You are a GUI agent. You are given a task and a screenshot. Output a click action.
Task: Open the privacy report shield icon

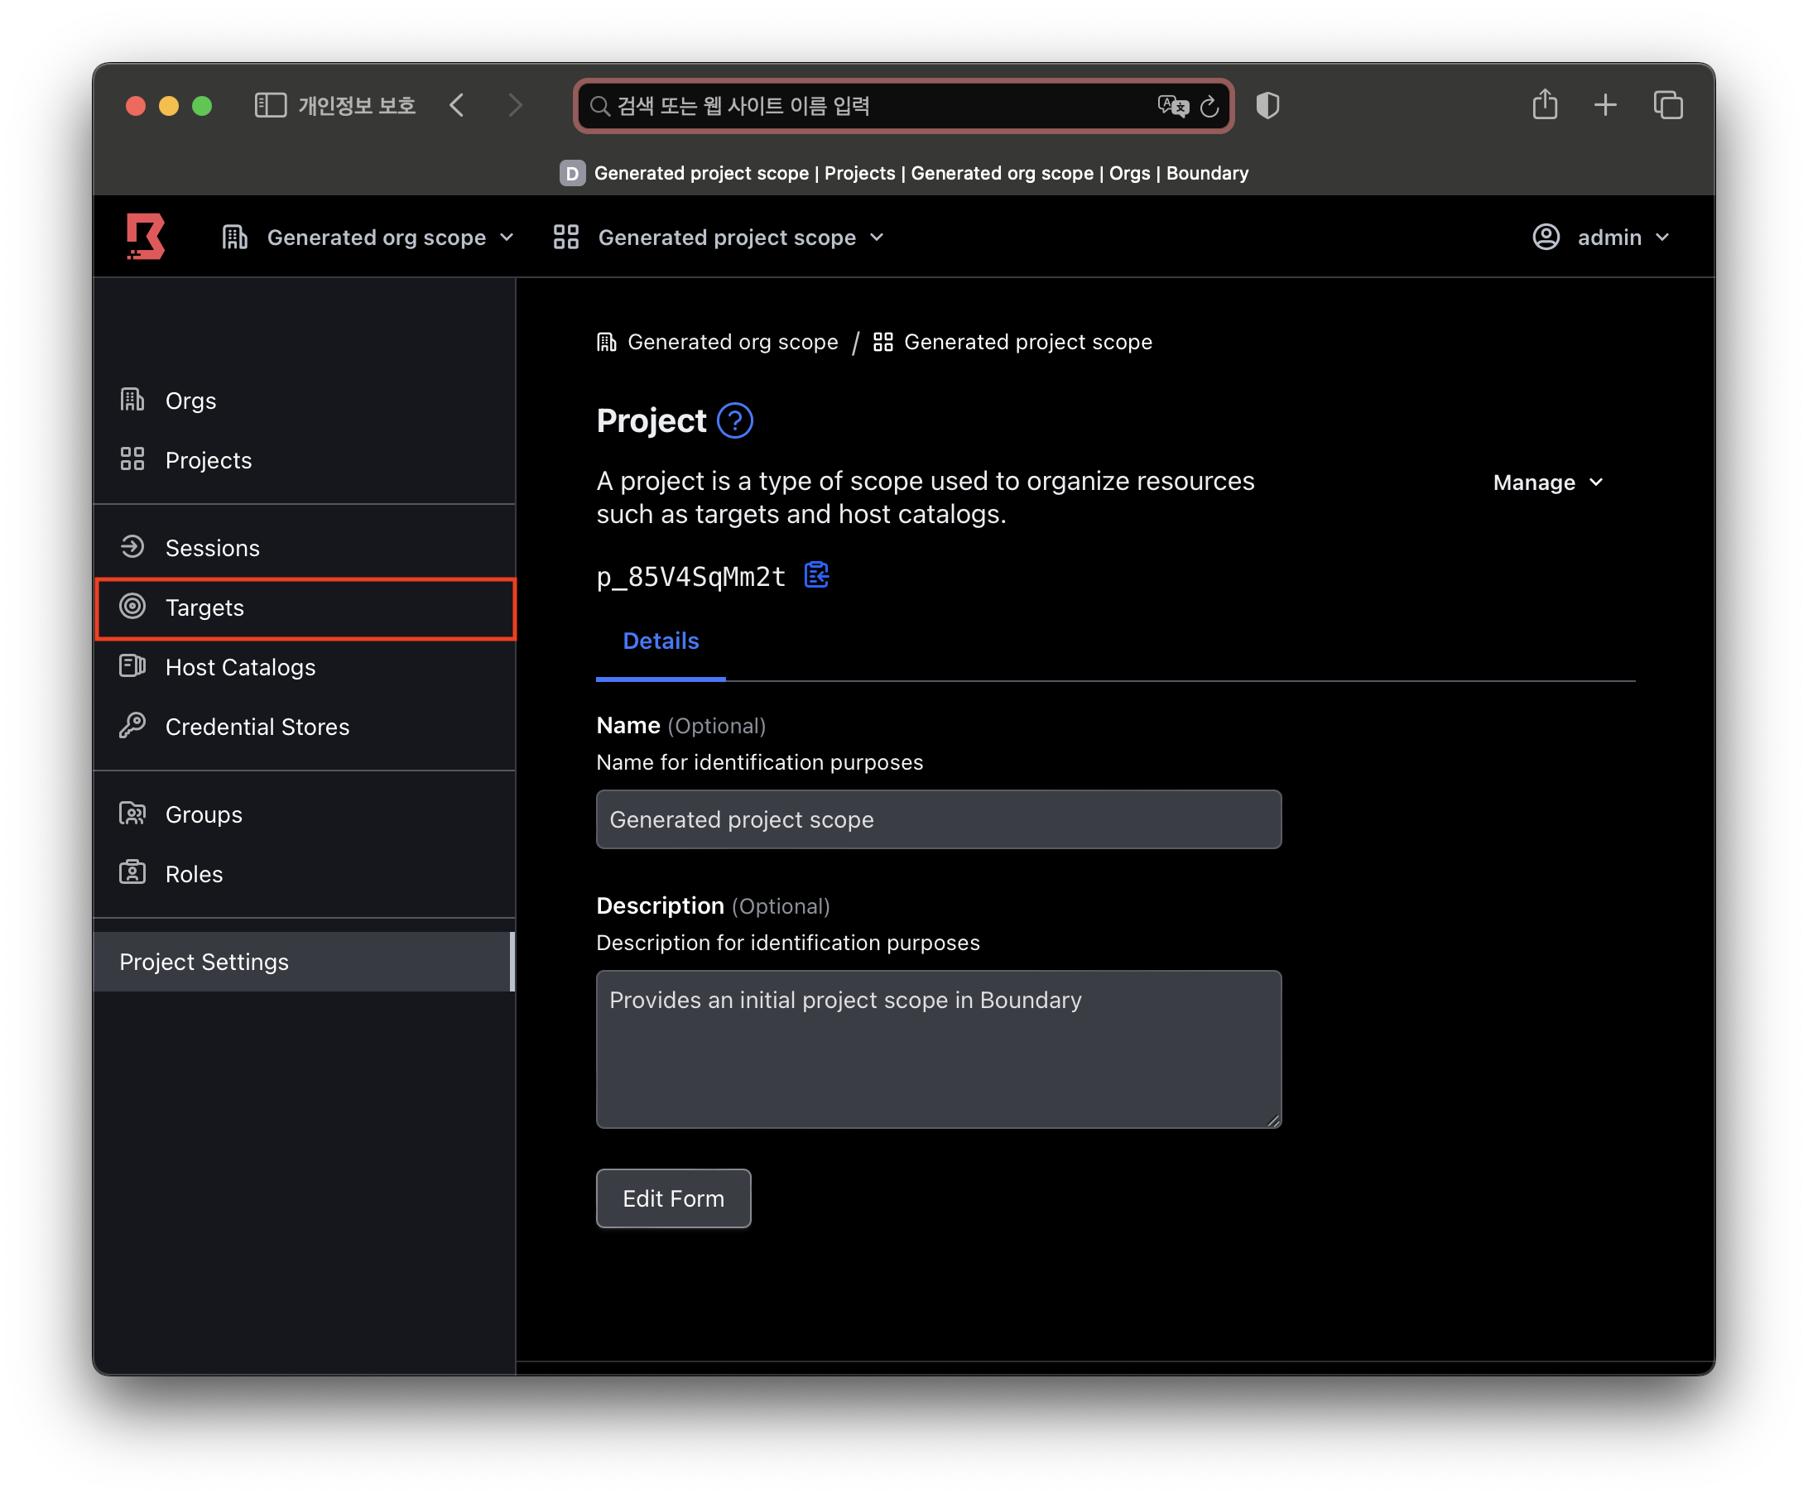click(1267, 105)
